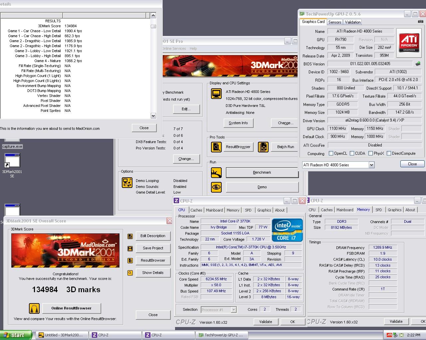
Task: Click the Benchmark run icon
Action: 216,172
